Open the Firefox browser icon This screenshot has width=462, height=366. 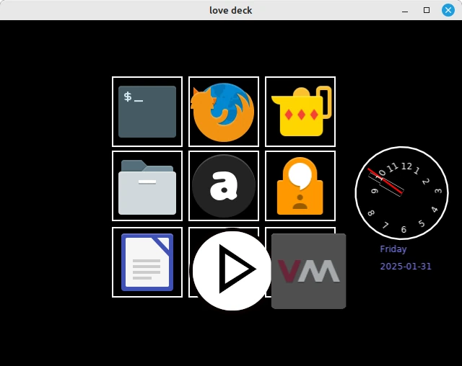point(223,112)
